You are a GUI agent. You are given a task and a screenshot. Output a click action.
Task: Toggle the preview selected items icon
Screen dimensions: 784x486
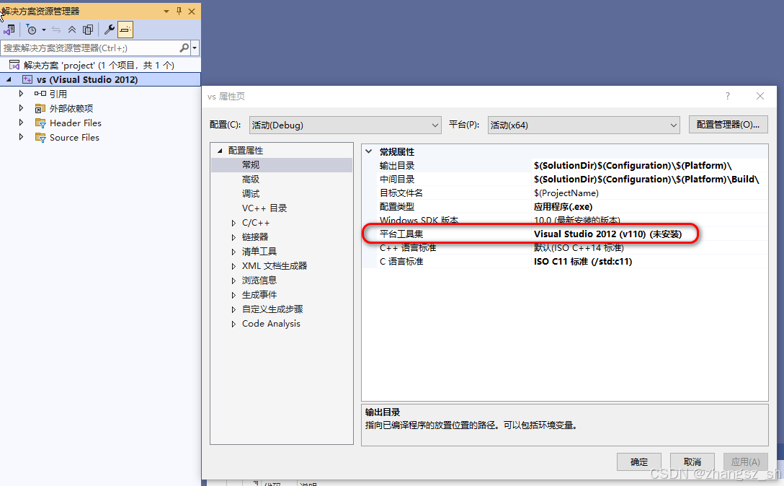click(x=125, y=30)
